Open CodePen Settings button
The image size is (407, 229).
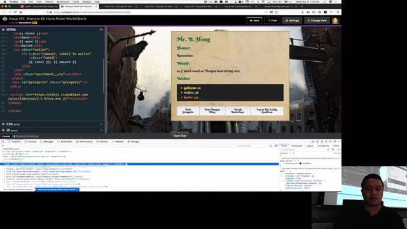click(x=292, y=20)
